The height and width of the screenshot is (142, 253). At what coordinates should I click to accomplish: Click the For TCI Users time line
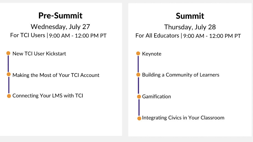point(59,35)
